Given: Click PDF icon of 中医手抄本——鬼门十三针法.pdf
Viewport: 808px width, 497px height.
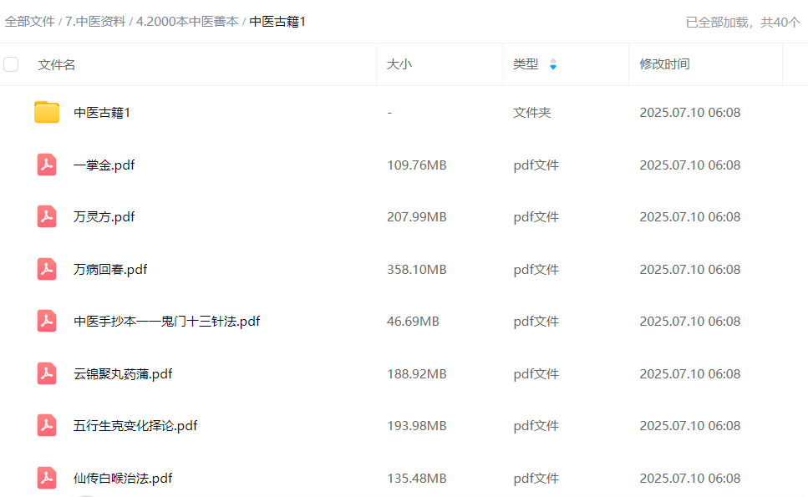Looking at the screenshot, I should coord(47,322).
